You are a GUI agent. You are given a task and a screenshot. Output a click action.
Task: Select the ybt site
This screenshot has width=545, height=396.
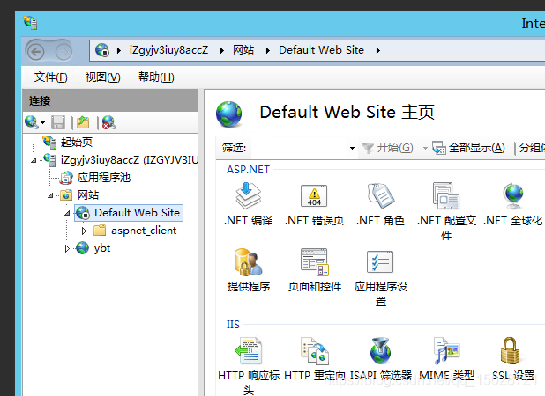(93, 248)
